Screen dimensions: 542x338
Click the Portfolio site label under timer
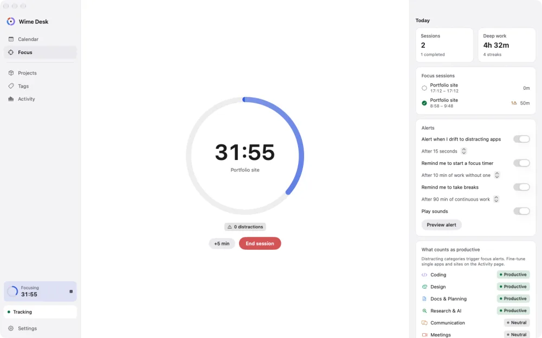[x=245, y=170]
